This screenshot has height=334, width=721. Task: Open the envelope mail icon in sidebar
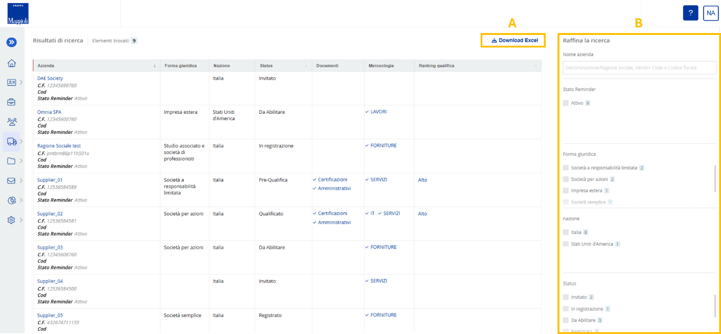click(x=11, y=181)
